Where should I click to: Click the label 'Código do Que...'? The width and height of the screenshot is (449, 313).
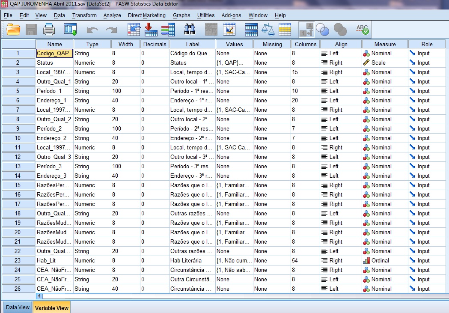pos(193,53)
